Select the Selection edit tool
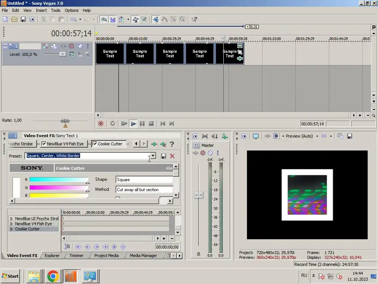 (173, 19)
